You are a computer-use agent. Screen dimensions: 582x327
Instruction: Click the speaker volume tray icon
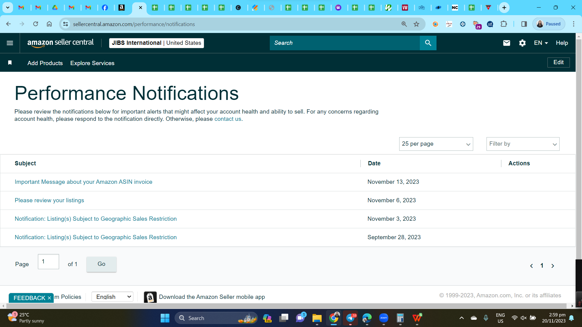click(523, 318)
